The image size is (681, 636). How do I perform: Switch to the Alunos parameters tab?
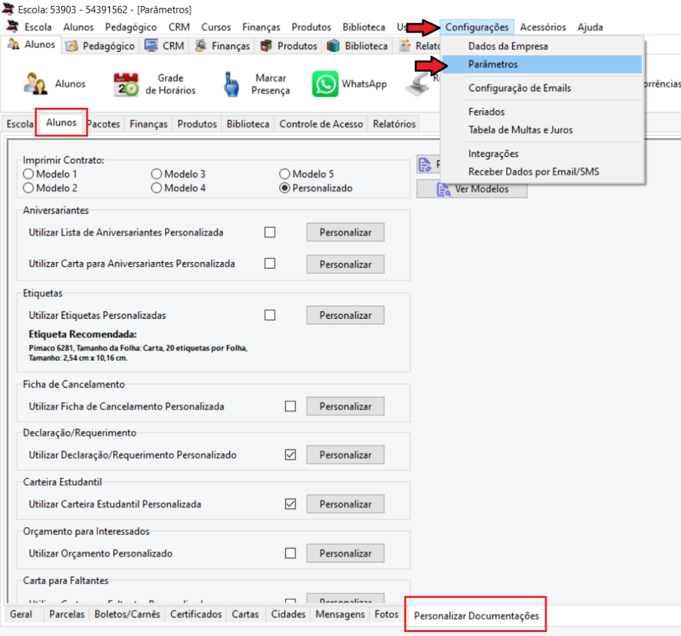(x=61, y=122)
